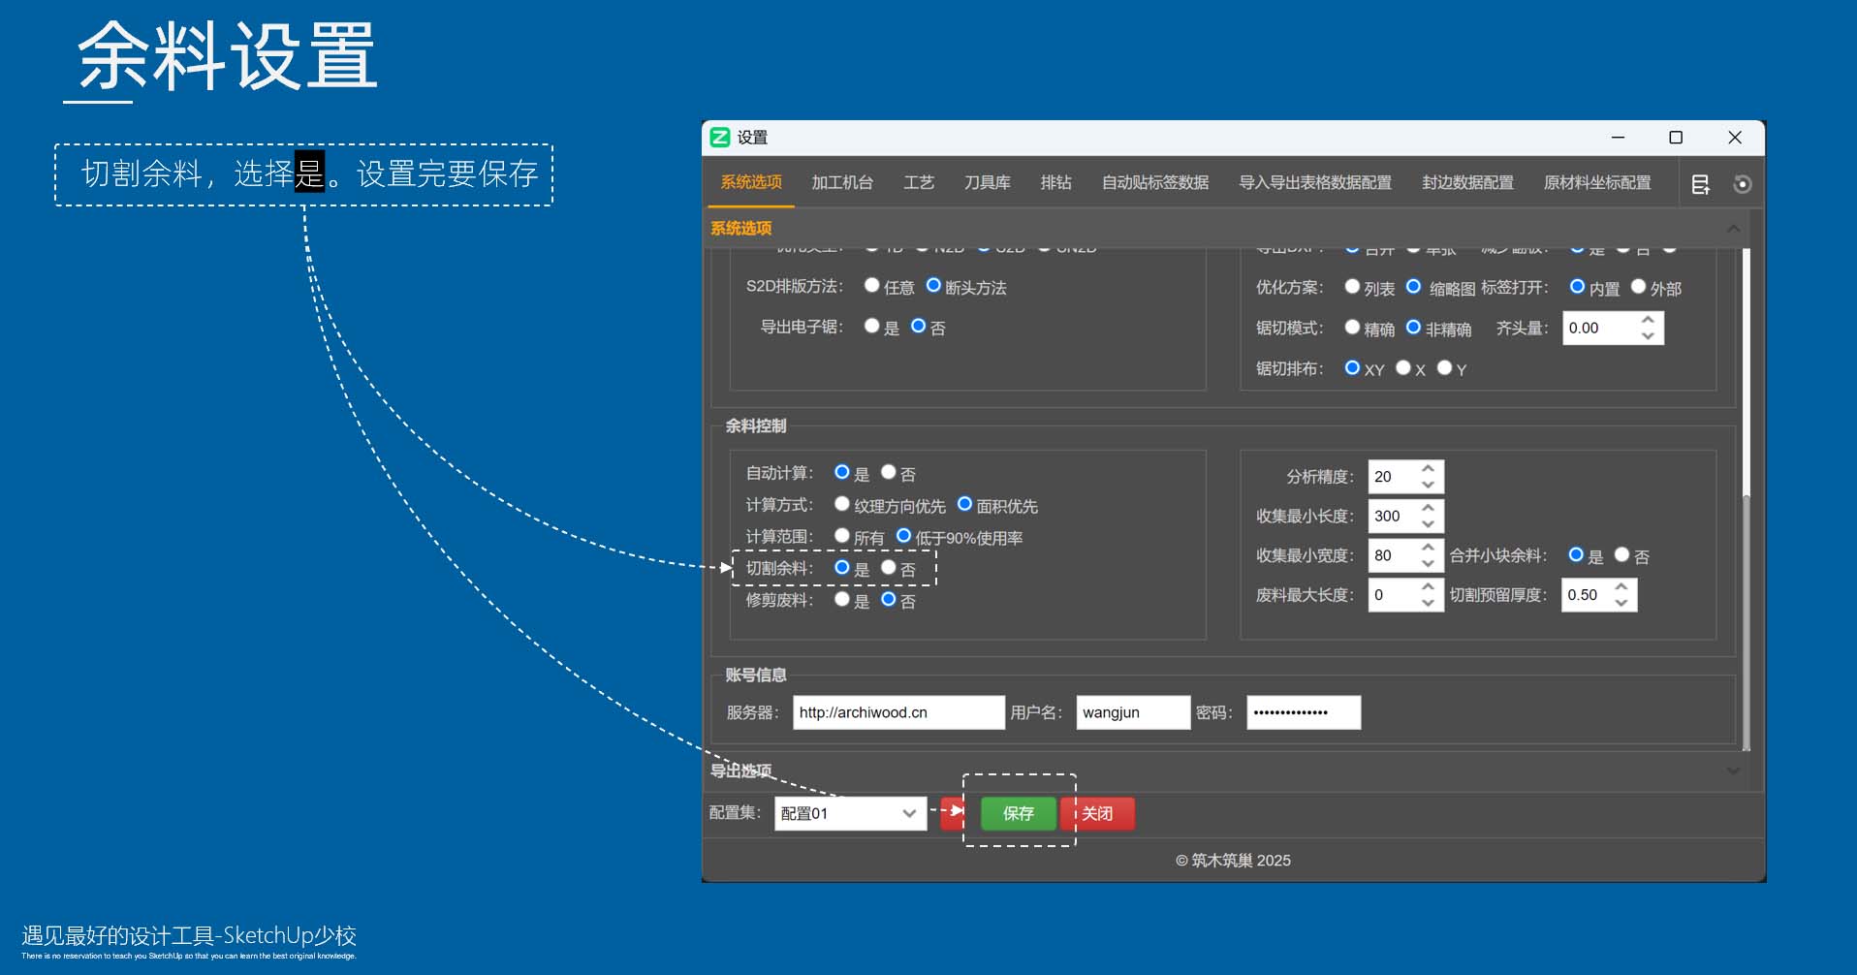Click the 服务器 address input field
Image resolution: width=1857 pixels, height=975 pixels.
tap(897, 712)
